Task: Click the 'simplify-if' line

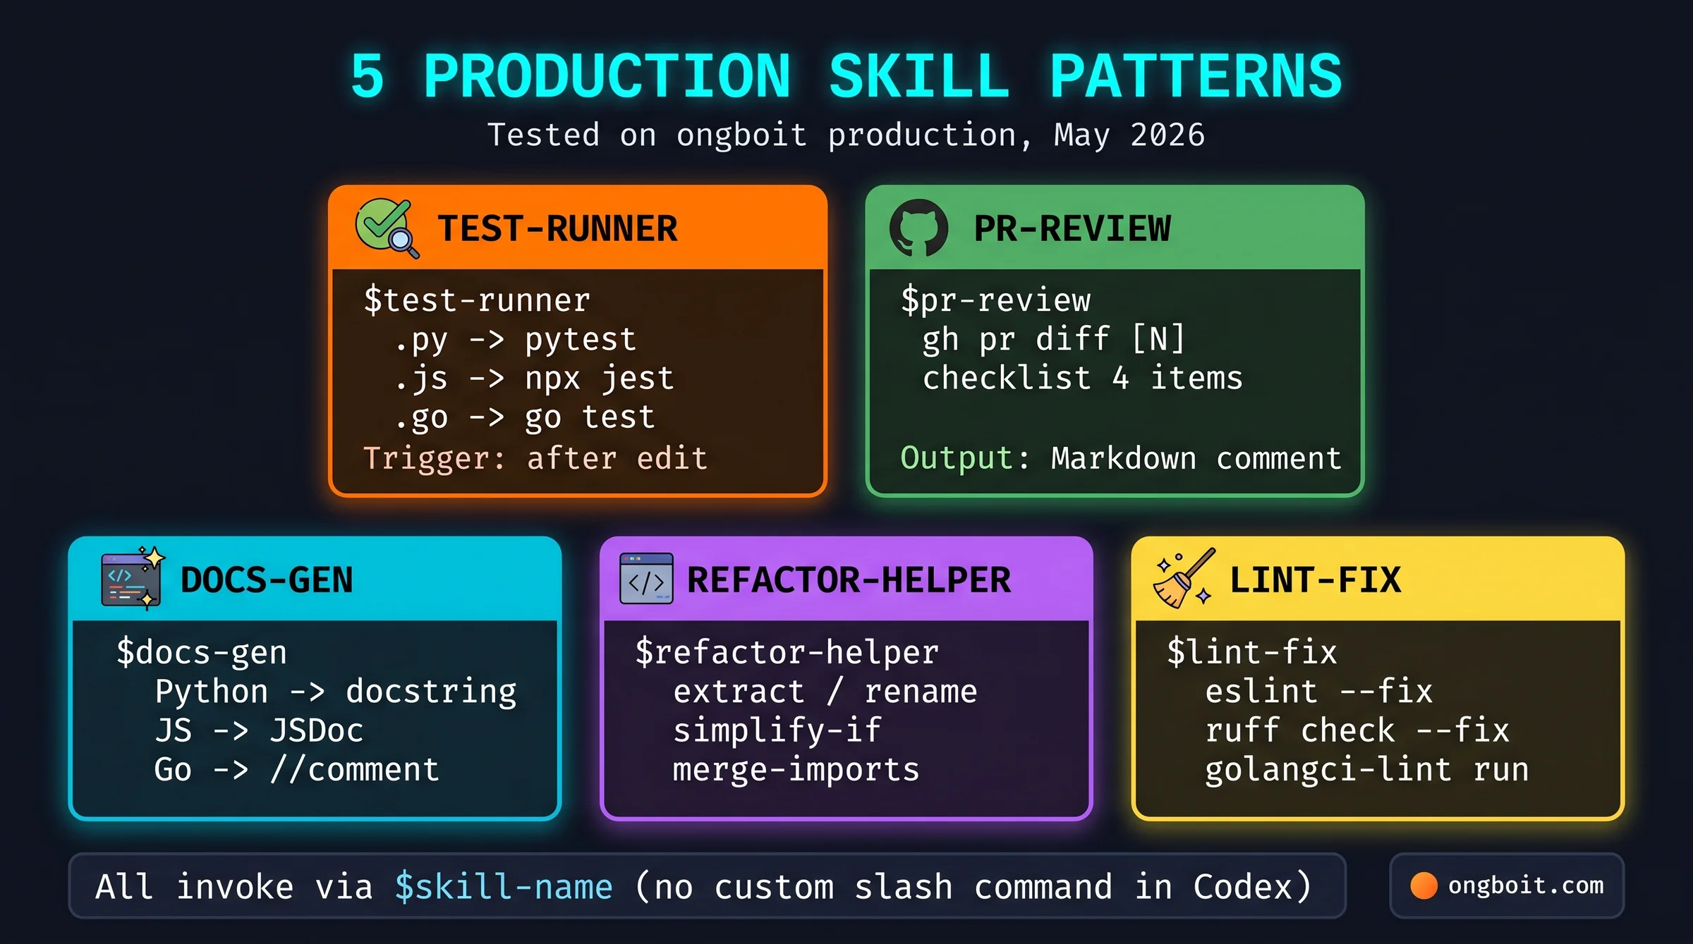Action: click(x=777, y=730)
